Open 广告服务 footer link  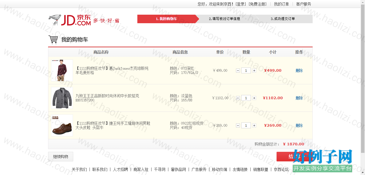tap(199, 170)
